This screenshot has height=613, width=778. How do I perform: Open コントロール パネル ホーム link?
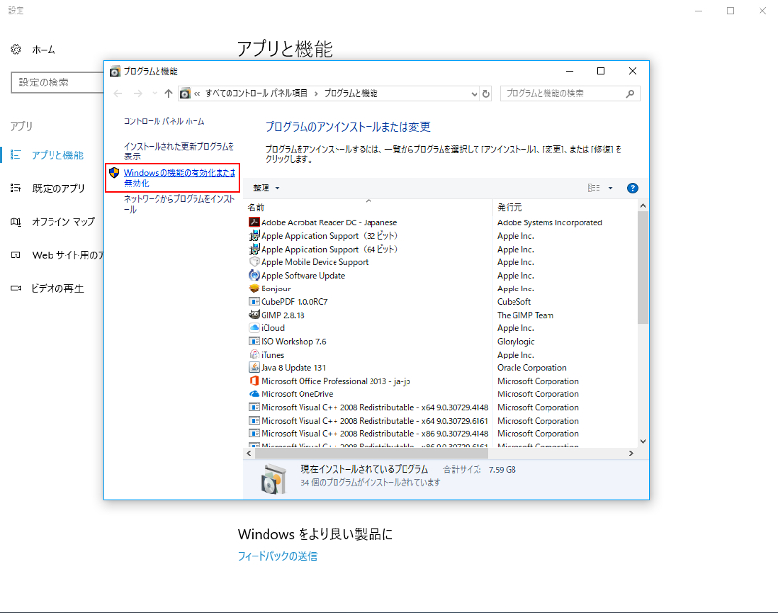pyautogui.click(x=164, y=120)
